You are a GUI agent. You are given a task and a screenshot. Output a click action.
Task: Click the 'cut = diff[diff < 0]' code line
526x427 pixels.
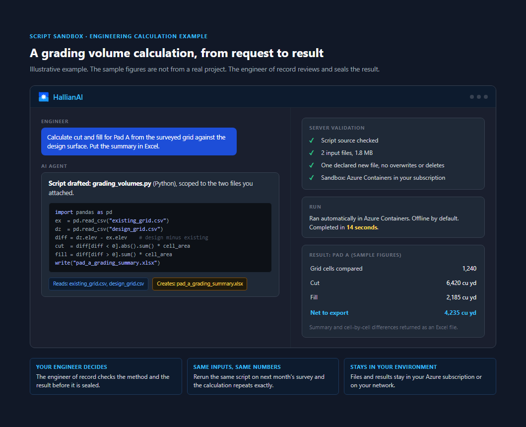[x=123, y=246]
